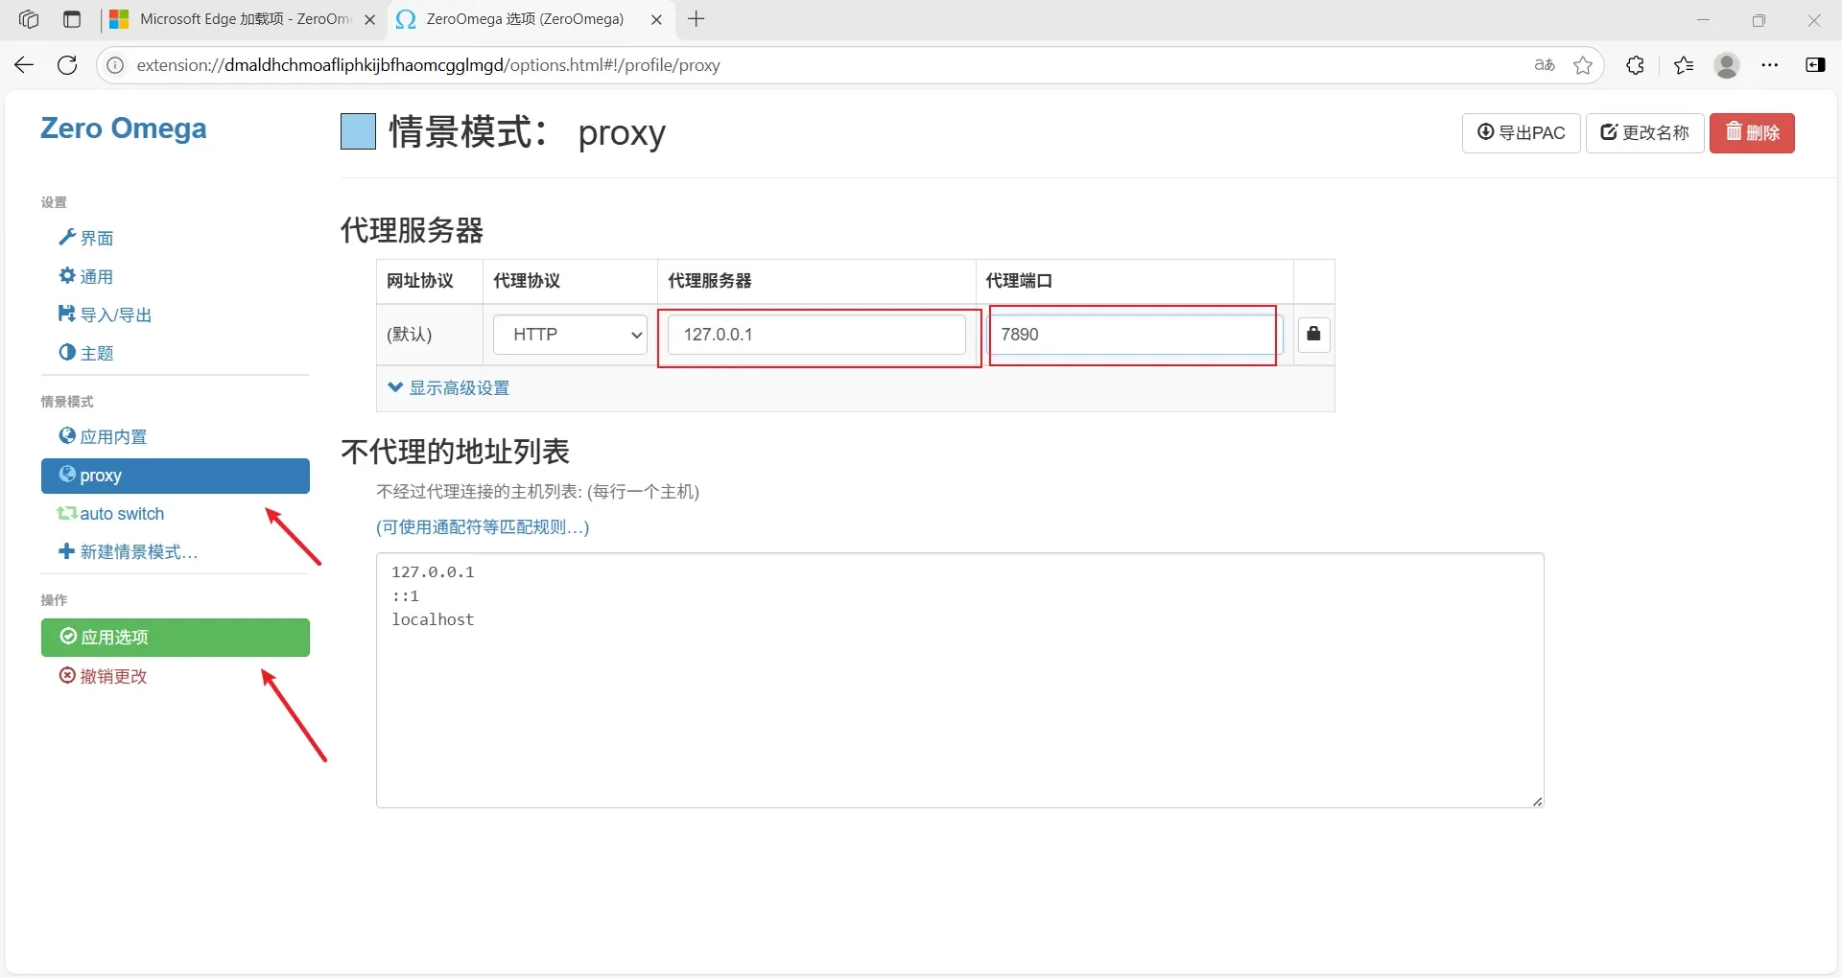
Task: Open the 通用 general settings
Action: click(96, 276)
